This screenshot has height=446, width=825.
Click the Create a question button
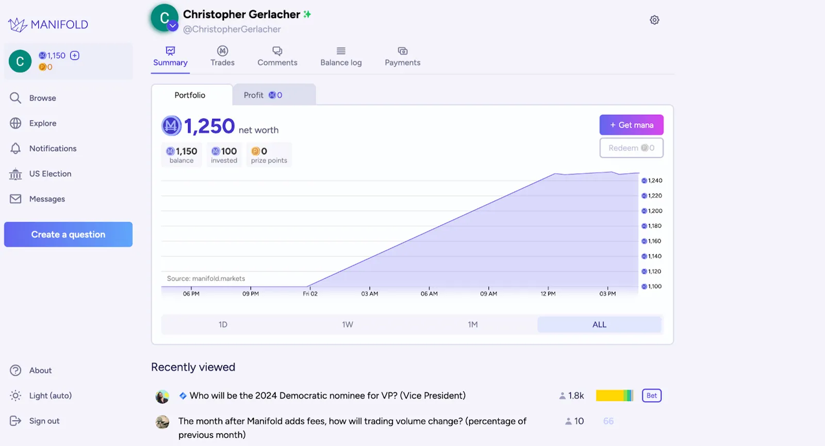coord(68,235)
